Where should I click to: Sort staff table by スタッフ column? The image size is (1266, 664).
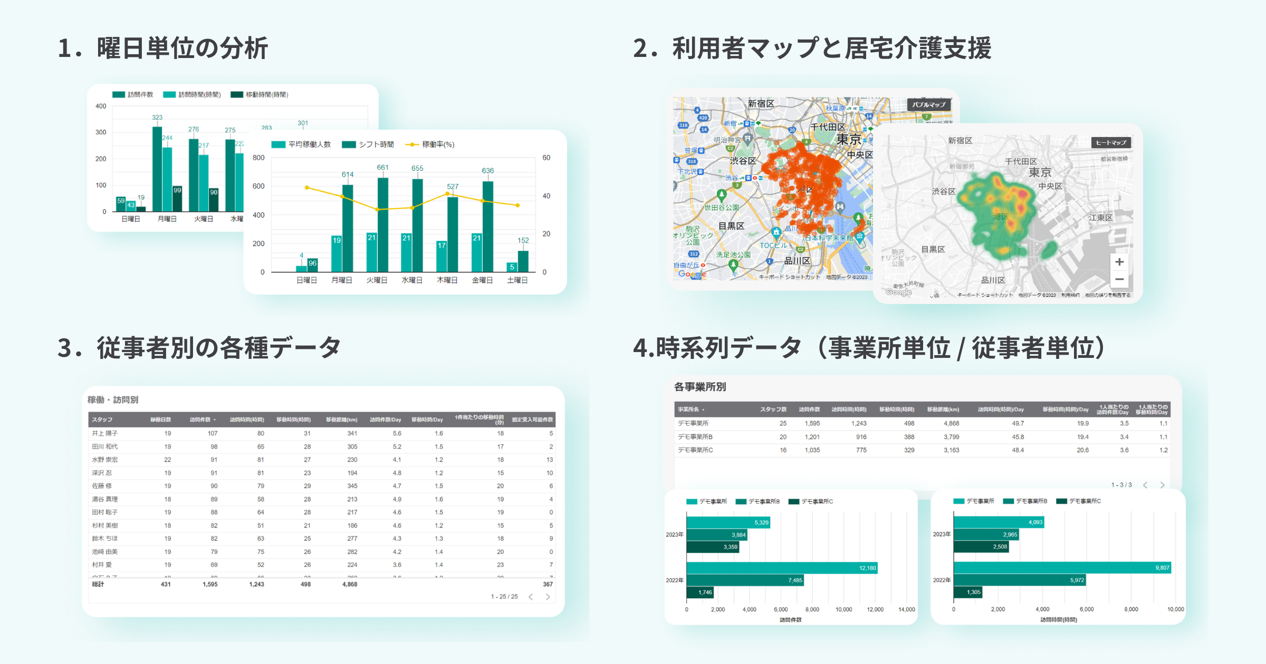[x=102, y=419]
